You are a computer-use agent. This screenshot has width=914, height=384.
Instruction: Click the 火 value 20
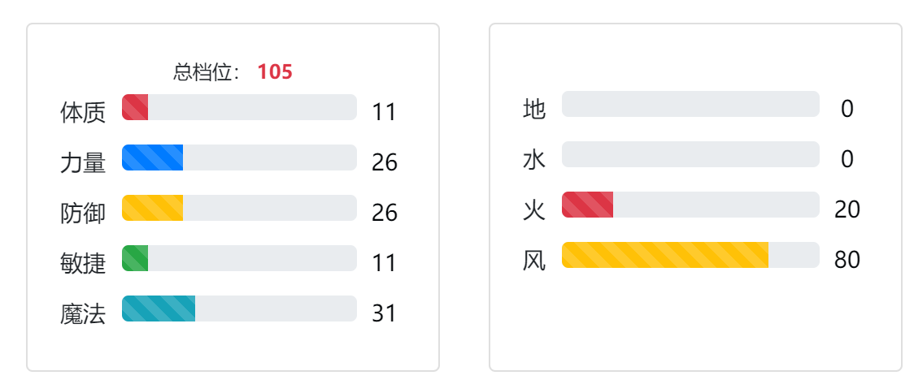click(x=847, y=209)
